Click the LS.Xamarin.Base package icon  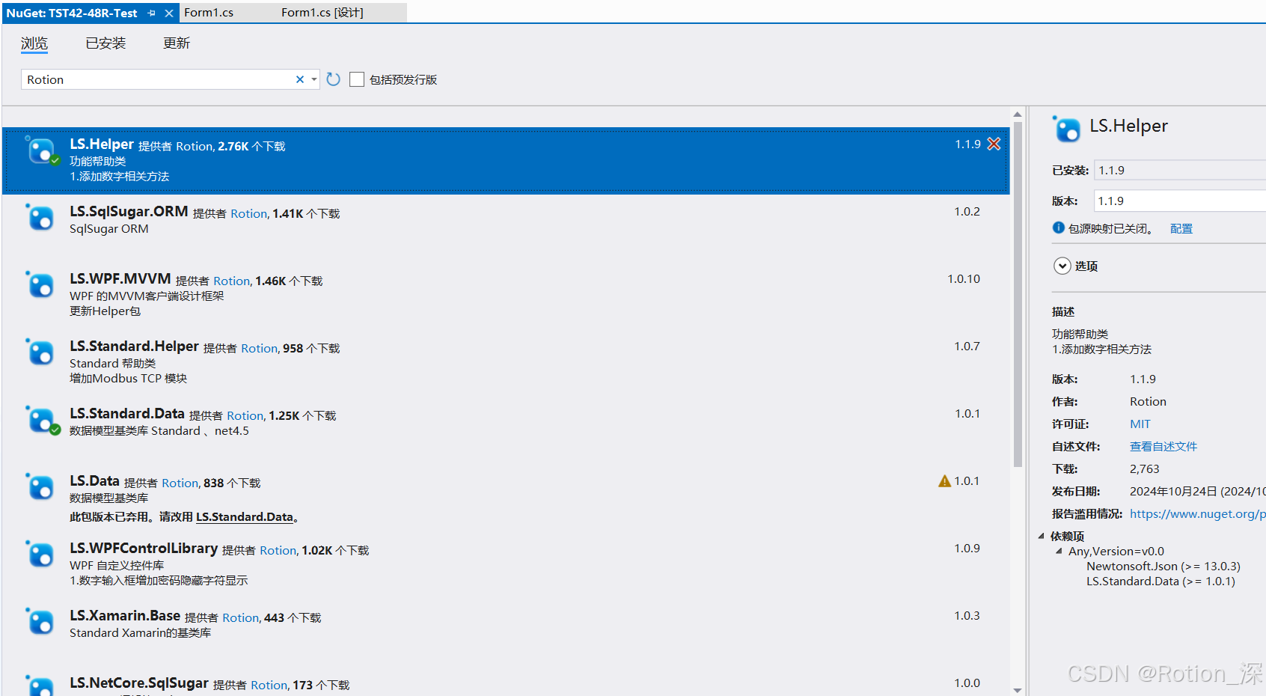click(40, 622)
